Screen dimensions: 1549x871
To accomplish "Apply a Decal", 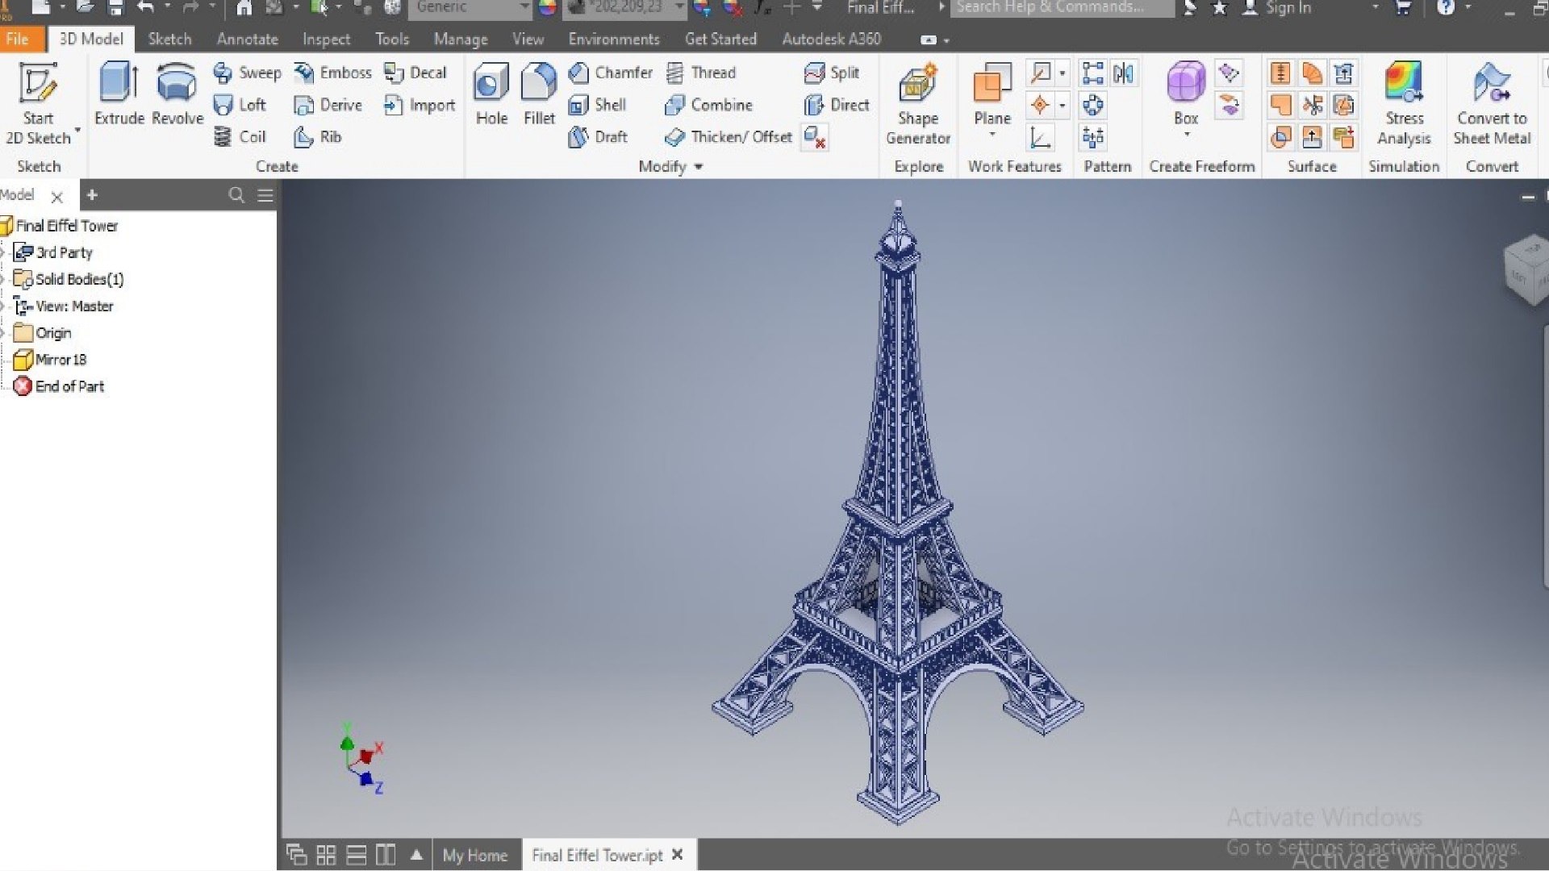I will click(415, 73).
